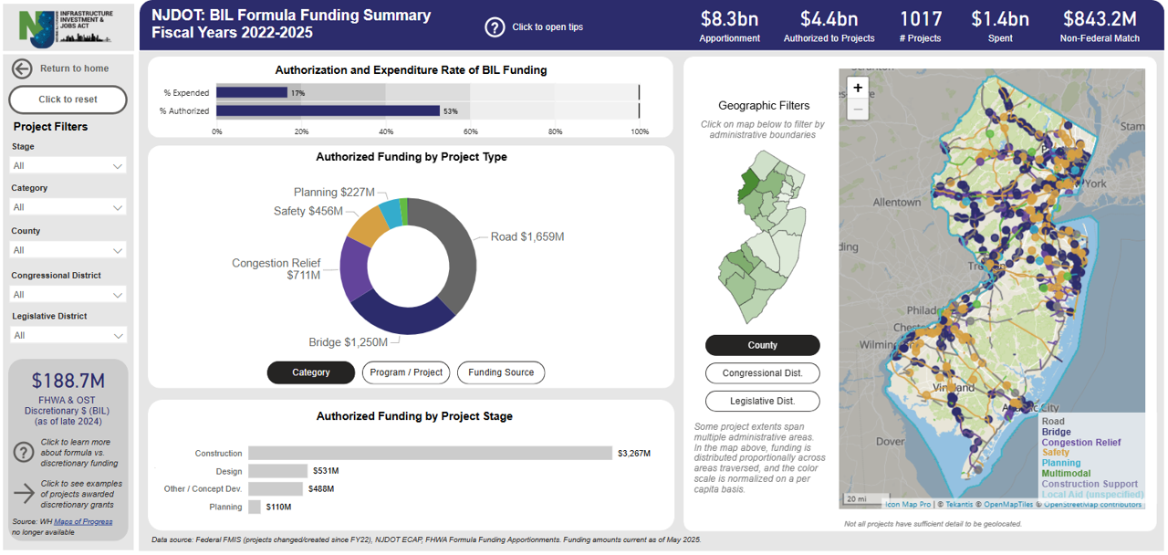Expand the County filter dropdown
Viewport: 1168px width, 555px height.
68,250
